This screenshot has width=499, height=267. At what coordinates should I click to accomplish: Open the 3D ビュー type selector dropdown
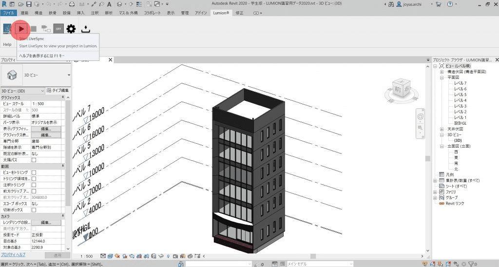click(x=69, y=75)
